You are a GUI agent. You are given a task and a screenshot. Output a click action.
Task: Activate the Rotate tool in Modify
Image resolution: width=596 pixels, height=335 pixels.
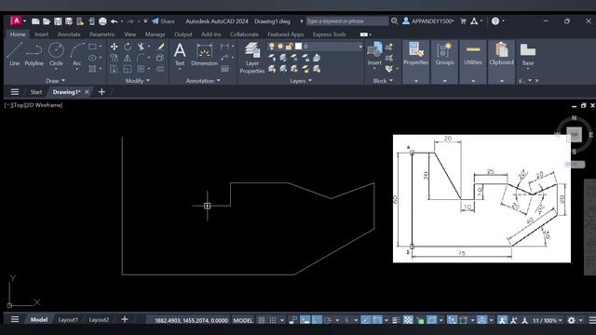point(128,47)
